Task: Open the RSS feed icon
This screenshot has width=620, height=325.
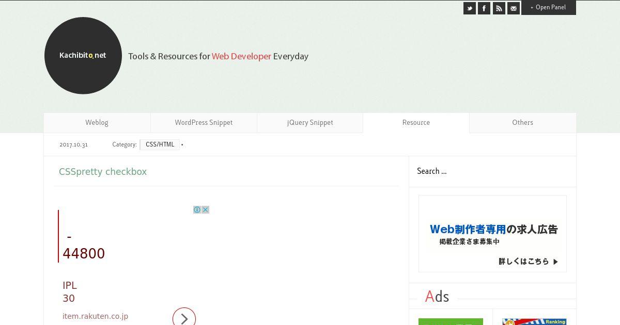Action: (x=499, y=8)
